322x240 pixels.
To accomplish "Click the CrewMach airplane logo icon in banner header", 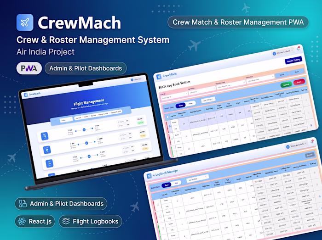I will tap(25, 22).
